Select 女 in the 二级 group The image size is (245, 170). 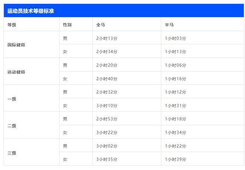tap(65, 133)
